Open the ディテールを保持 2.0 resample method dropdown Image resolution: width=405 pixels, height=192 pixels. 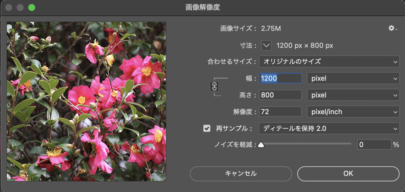329,128
